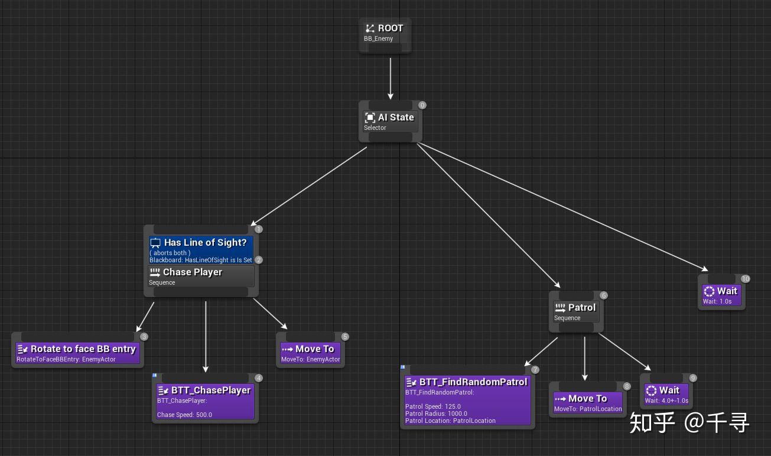Click the Move To PatrolLocation arrow icon
771x456 pixels.
[x=560, y=399]
